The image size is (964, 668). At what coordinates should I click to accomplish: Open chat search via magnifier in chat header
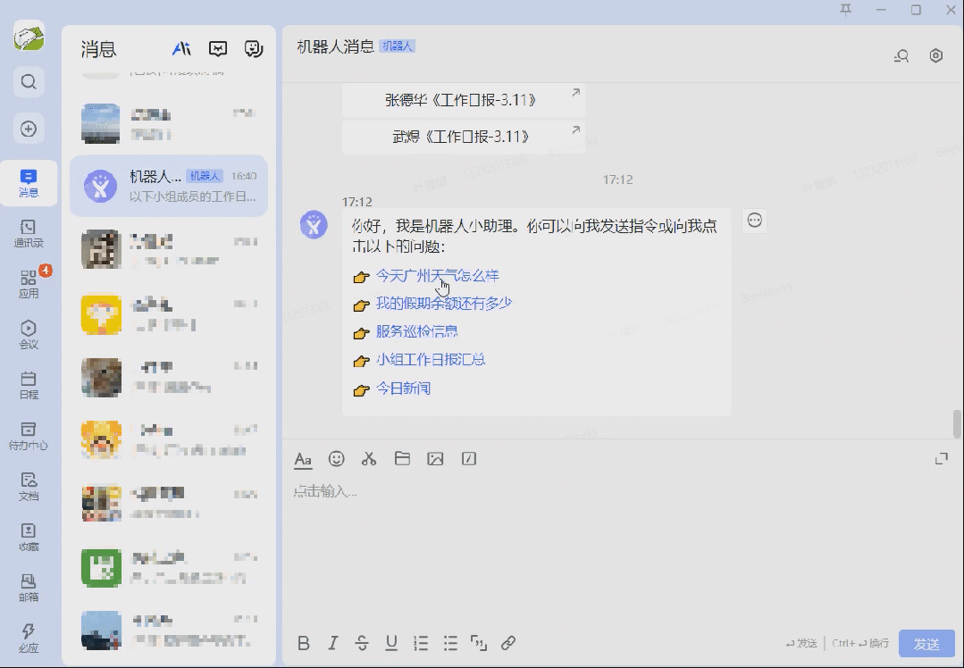(901, 54)
